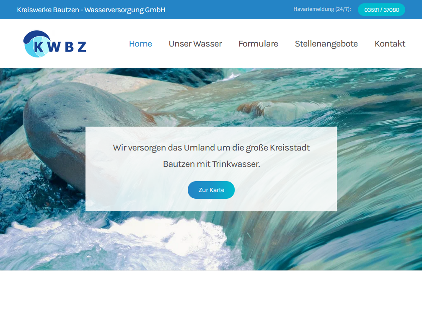Open the Unser Wasser menu item
The width and height of the screenshot is (422, 322).
point(195,44)
